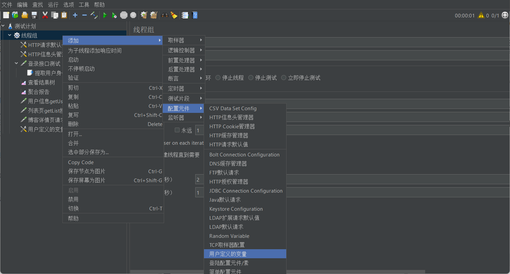Open the Function Helper list icon

185,15
